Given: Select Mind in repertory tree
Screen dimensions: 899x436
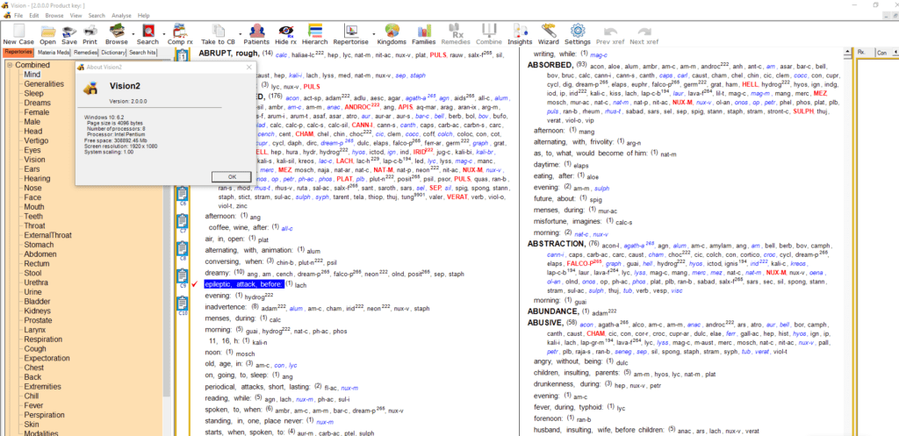Looking at the screenshot, I should click(32, 75).
